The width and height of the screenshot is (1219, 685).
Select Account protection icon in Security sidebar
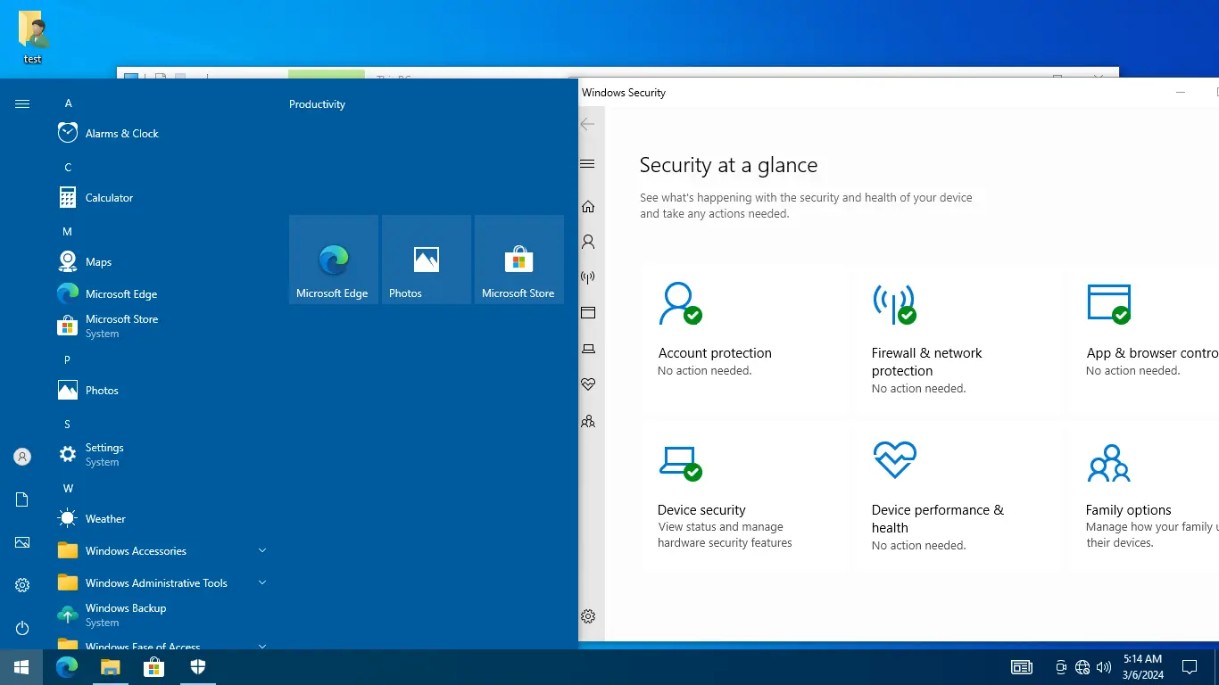588,242
